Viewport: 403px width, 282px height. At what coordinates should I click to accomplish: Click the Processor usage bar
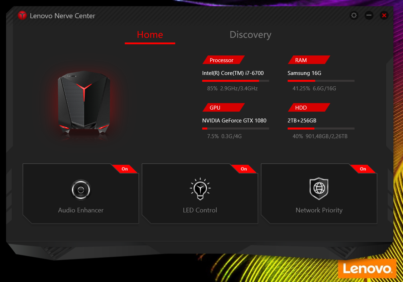pos(235,81)
